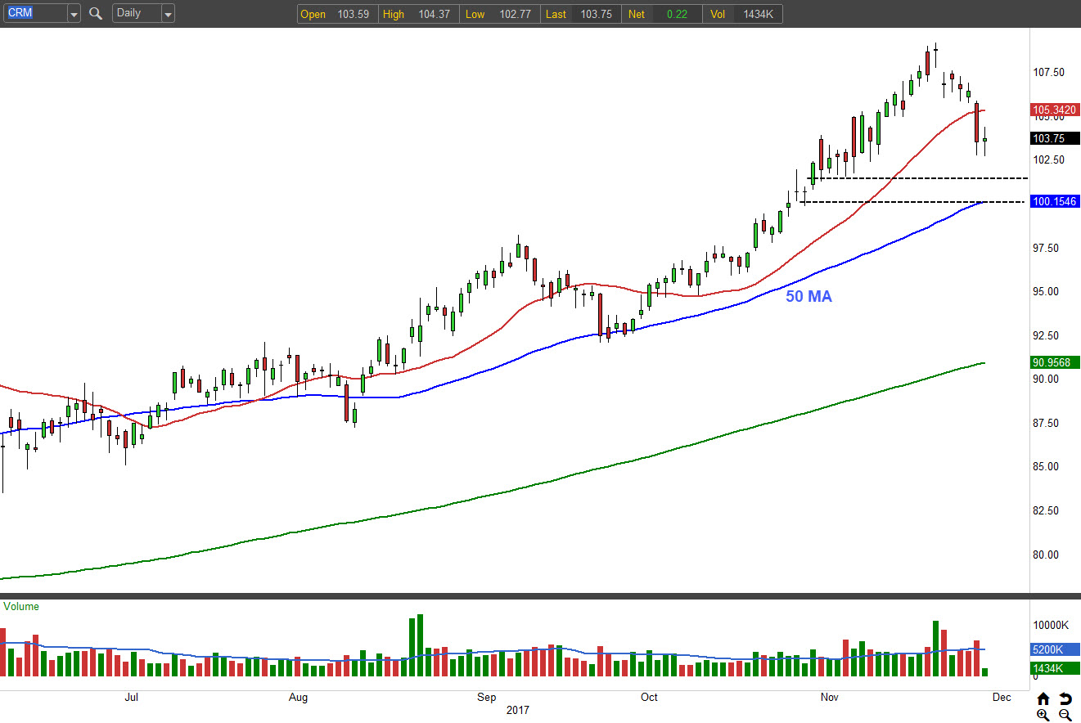Viewport: 1081px width, 723px height.
Task: Open the symbol history dropdown arrow beside CRM
Action: [x=74, y=14]
